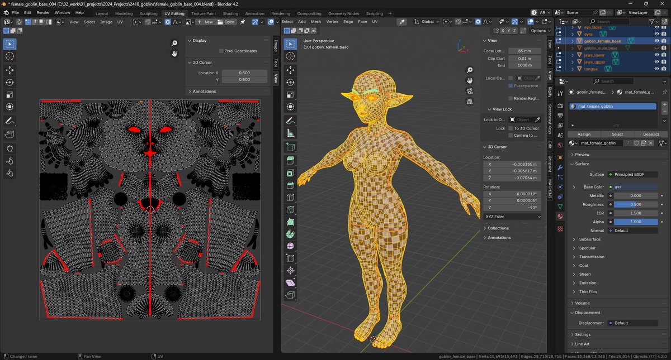Open the viewport Options dropdown

(x=540, y=31)
